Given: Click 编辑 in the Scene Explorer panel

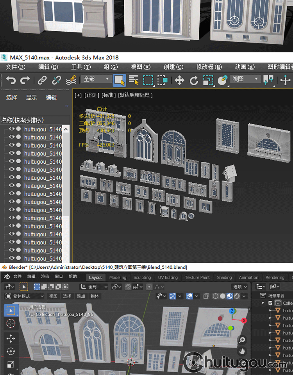Looking at the screenshot, I should coord(51,97).
